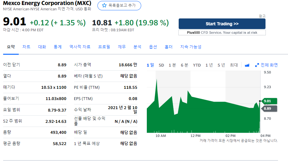Choose the 1 분 chart range
This screenshot has width=288, height=161.
pyautogui.click(x=172, y=65)
